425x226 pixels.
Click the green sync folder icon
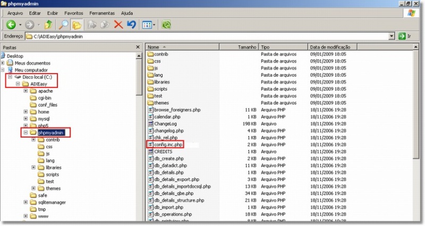[166, 24]
